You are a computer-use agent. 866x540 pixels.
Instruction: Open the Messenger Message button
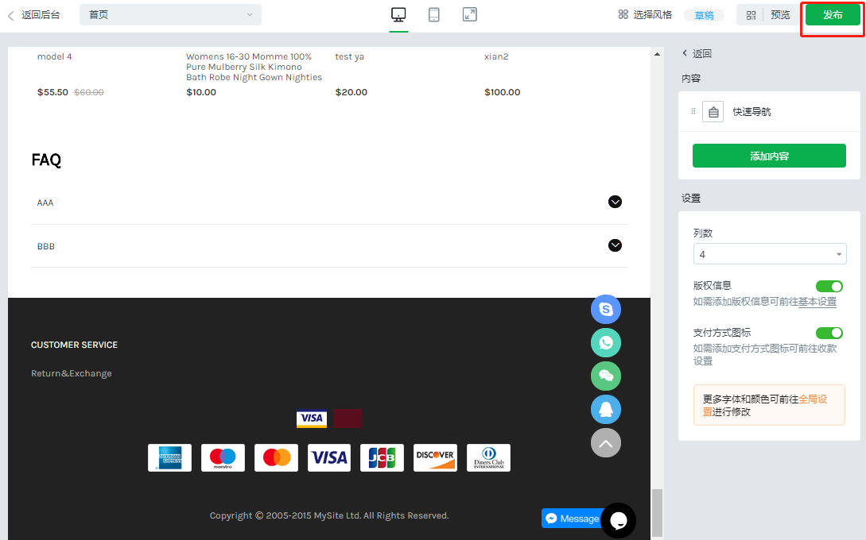572,519
